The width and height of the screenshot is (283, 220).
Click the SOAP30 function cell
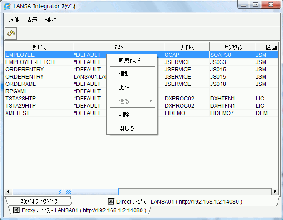tap(232, 55)
